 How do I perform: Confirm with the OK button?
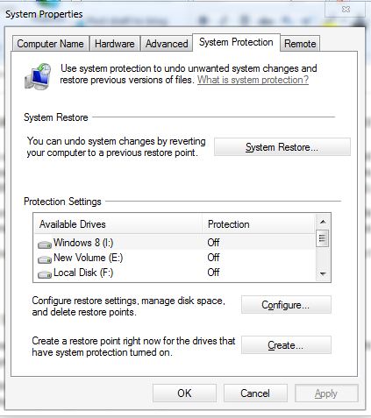click(x=184, y=393)
